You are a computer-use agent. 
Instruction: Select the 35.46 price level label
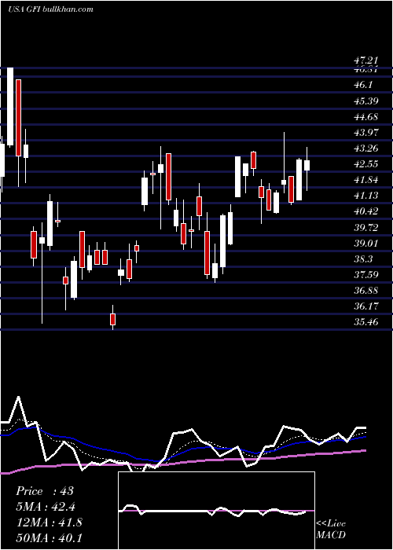click(x=365, y=321)
